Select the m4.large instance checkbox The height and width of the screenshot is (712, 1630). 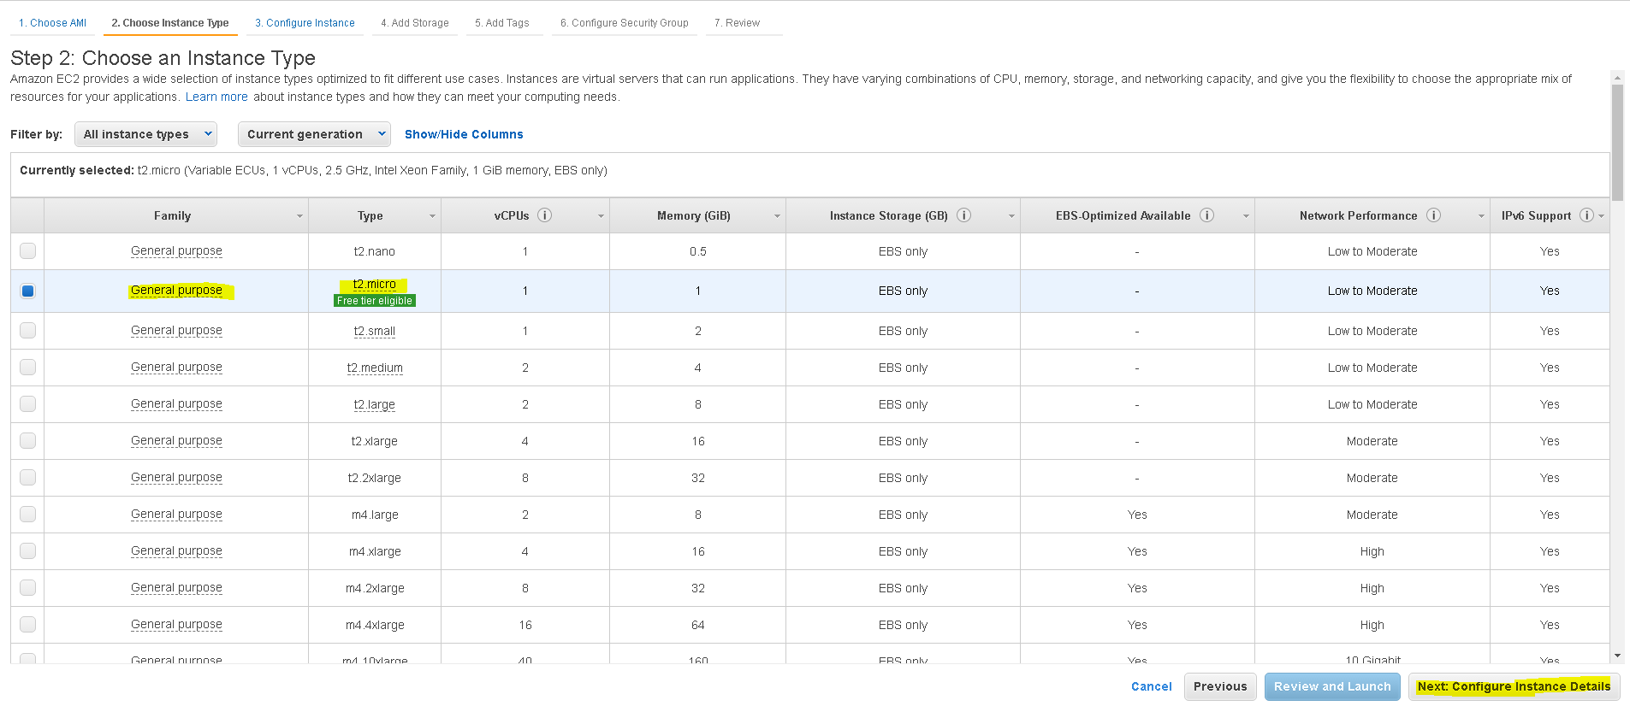pos(28,514)
